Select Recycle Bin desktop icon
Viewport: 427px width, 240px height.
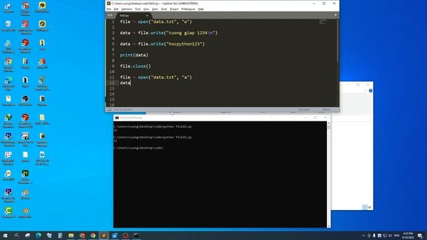pos(9,26)
